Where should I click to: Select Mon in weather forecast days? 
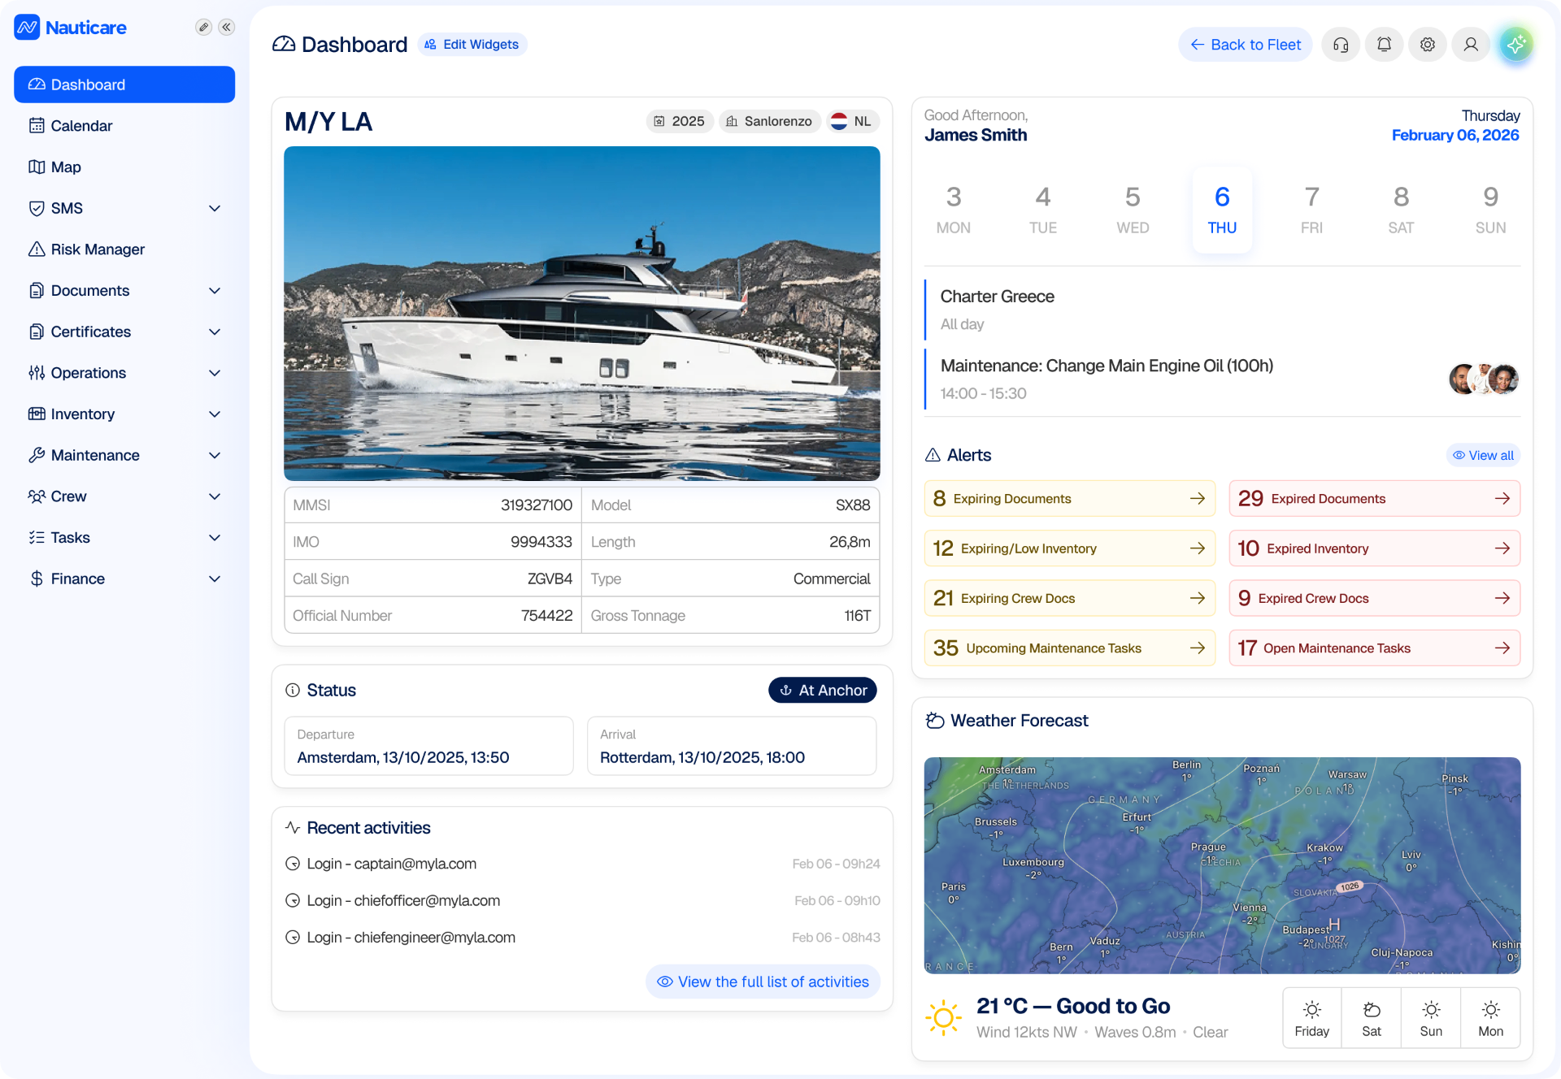(x=1490, y=1018)
